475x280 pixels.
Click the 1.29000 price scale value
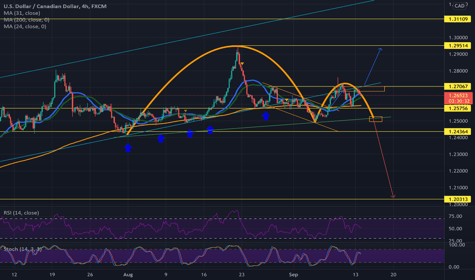point(458,54)
